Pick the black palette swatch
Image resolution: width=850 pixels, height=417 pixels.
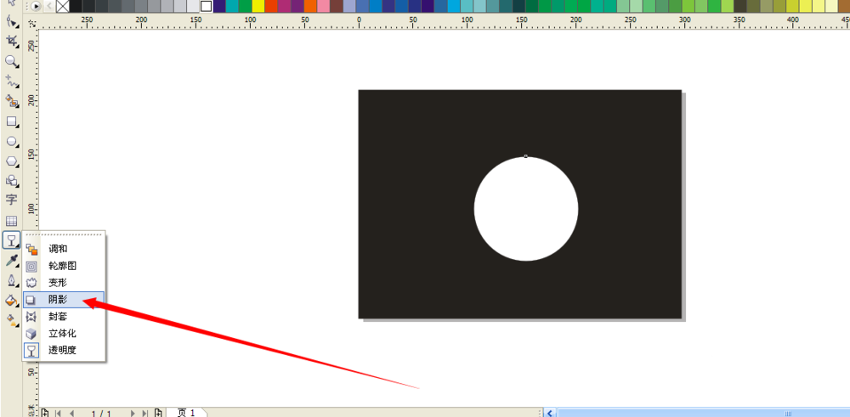click(76, 7)
